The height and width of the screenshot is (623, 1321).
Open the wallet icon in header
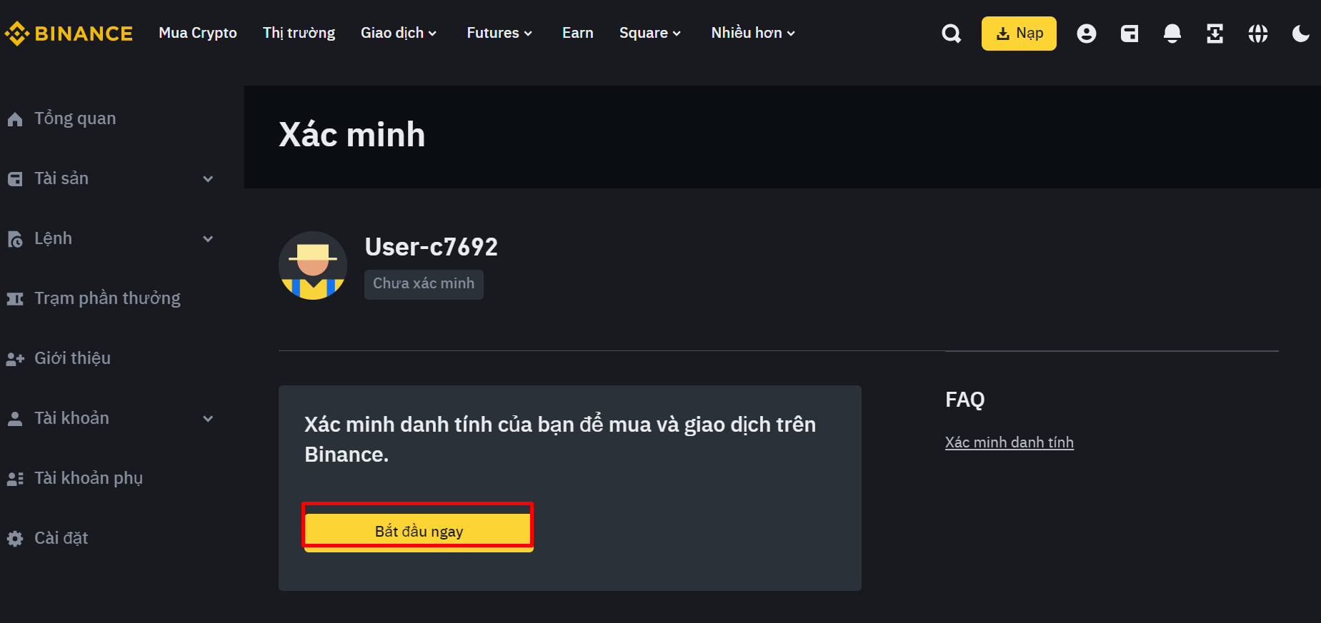tap(1129, 34)
